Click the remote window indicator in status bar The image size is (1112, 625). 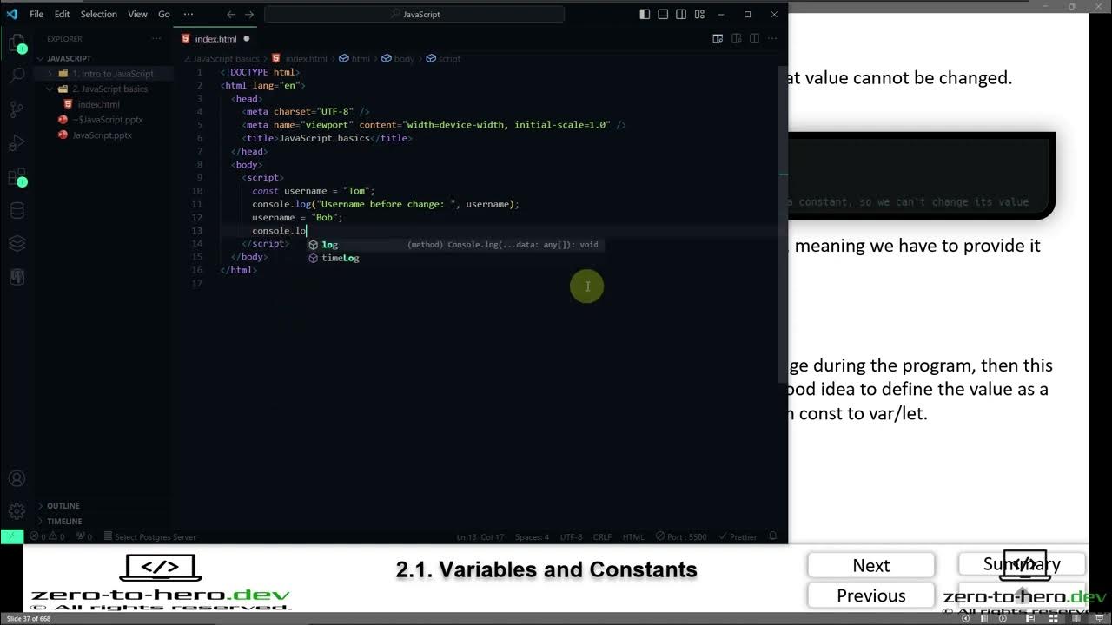coord(11,537)
